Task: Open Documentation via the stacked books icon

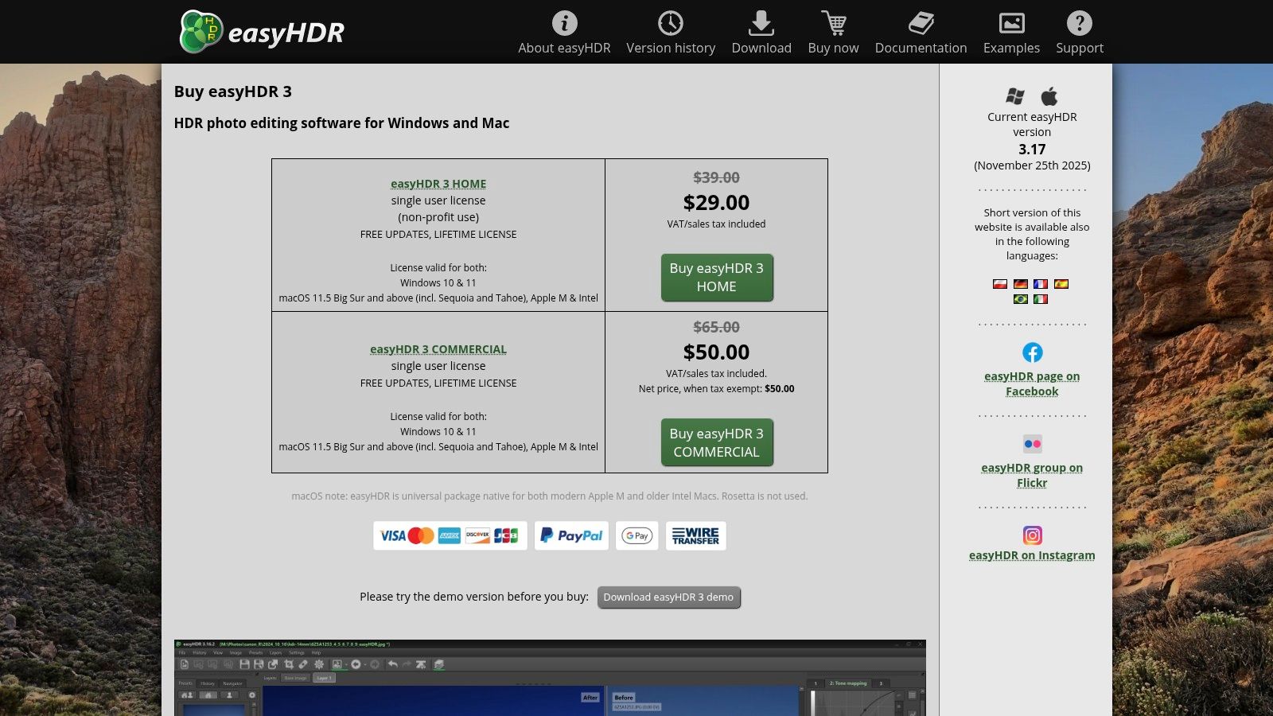Action: click(x=921, y=22)
